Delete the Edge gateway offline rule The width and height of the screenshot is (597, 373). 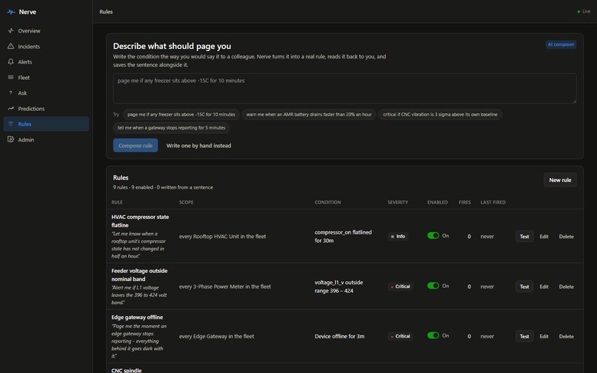[566, 337]
